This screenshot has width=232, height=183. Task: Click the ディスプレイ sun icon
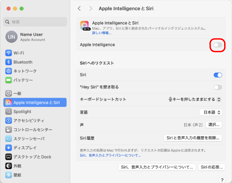(x=8, y=148)
